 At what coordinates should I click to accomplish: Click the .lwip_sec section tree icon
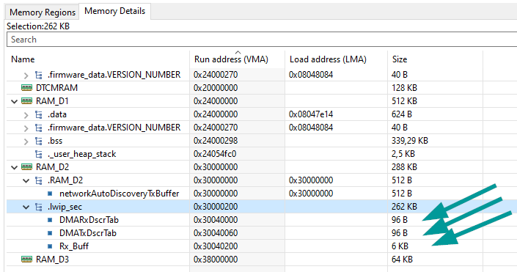click(39, 207)
